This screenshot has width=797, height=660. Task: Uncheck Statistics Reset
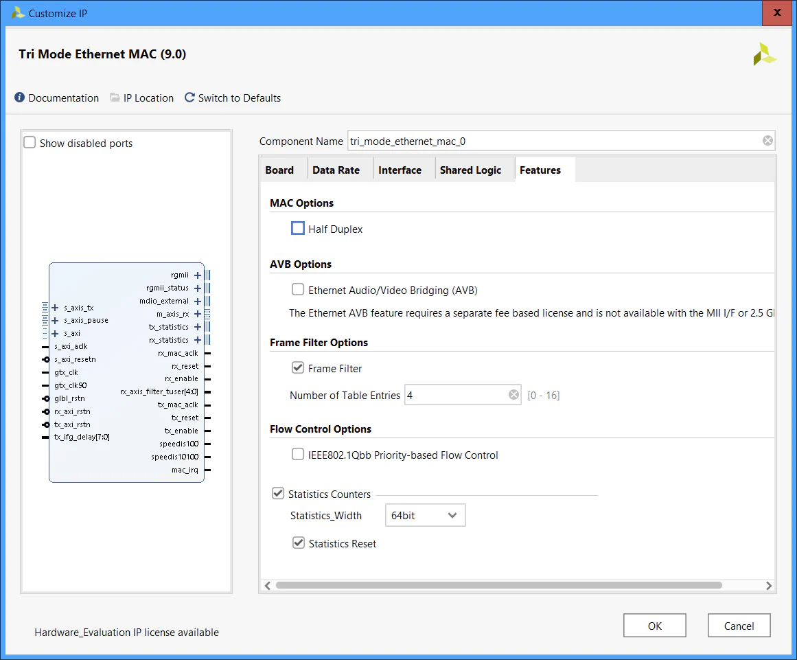(x=298, y=543)
